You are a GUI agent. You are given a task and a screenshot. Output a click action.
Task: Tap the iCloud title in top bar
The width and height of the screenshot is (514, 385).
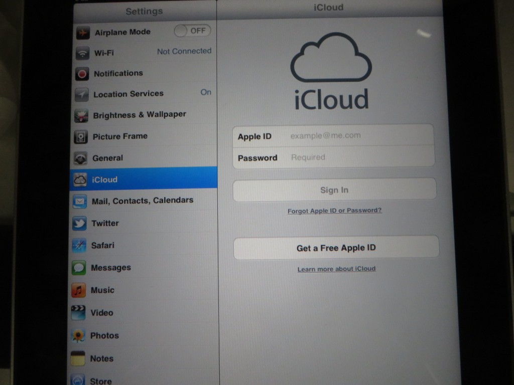click(328, 7)
